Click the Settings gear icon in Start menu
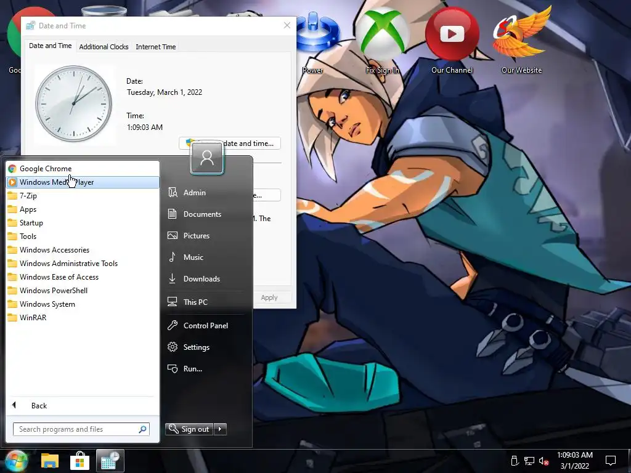This screenshot has width=631, height=473. [173, 347]
